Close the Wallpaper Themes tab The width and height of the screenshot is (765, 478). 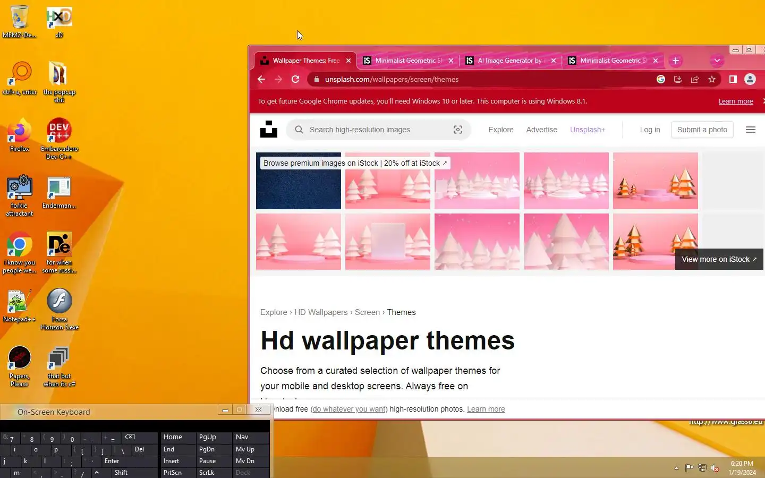348,61
